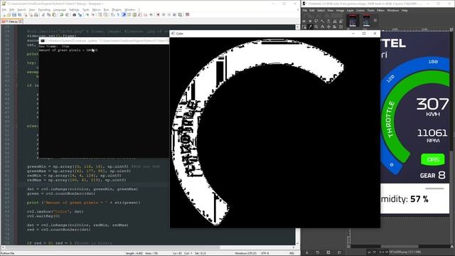455x256 pixels.
Task: Click Notepad++ editor scroll-down arrow
Action: point(297,243)
